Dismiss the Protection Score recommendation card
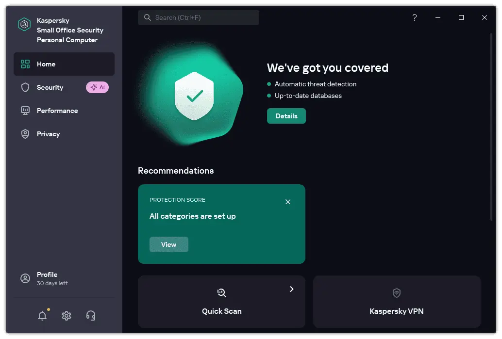Image resolution: width=502 pixels, height=339 pixels. 288,202
